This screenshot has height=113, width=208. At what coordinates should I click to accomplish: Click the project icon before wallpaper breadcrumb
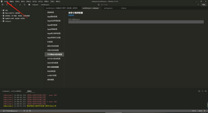[x=29, y=5]
